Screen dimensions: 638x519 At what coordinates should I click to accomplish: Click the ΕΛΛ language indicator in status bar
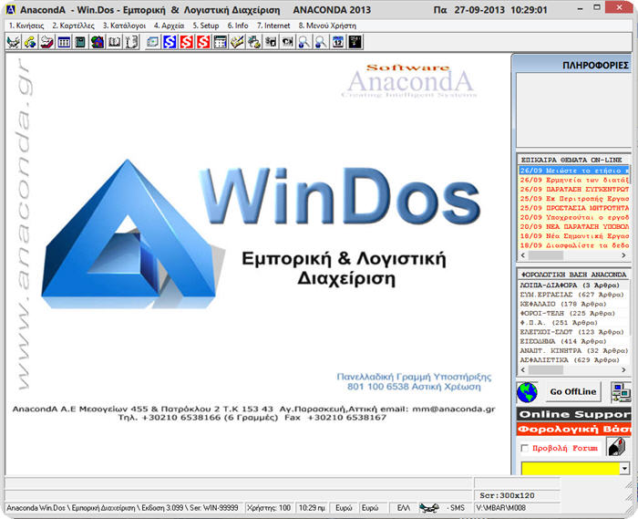[404, 508]
